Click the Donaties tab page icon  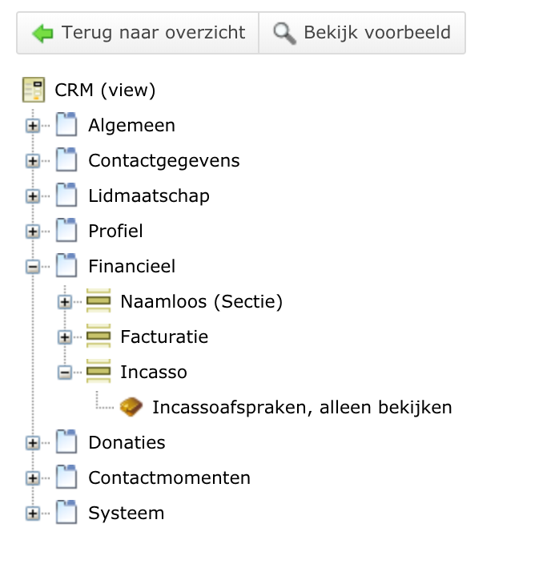66,441
